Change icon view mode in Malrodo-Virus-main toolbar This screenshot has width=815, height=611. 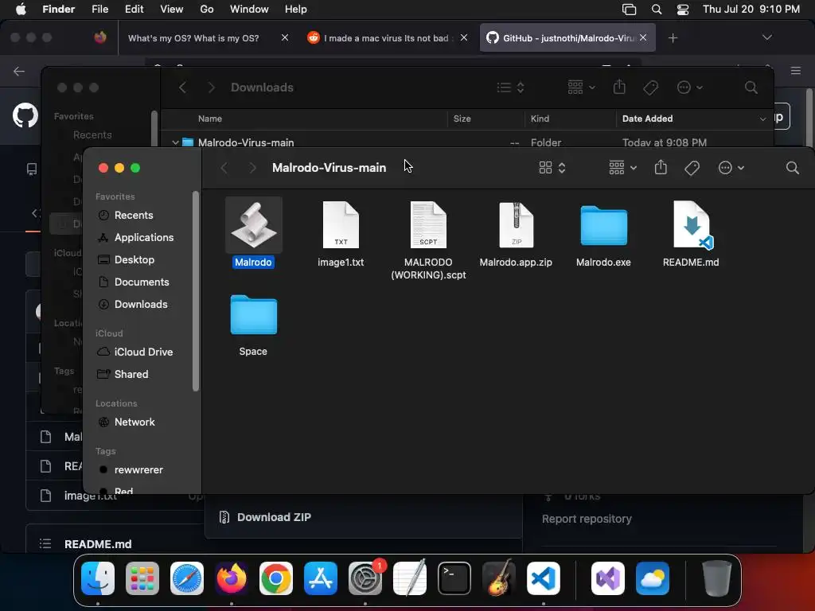tap(552, 168)
